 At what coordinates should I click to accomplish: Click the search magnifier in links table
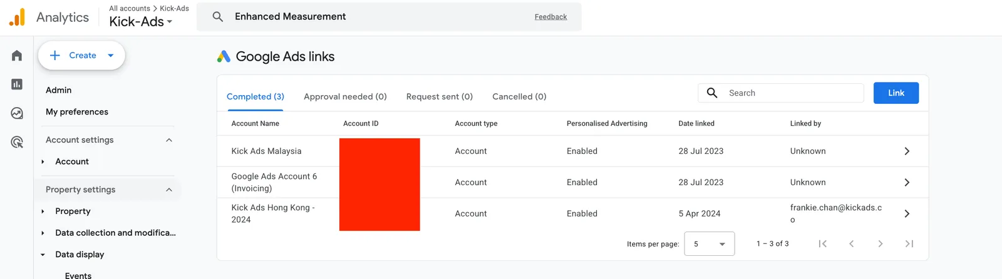(x=712, y=93)
